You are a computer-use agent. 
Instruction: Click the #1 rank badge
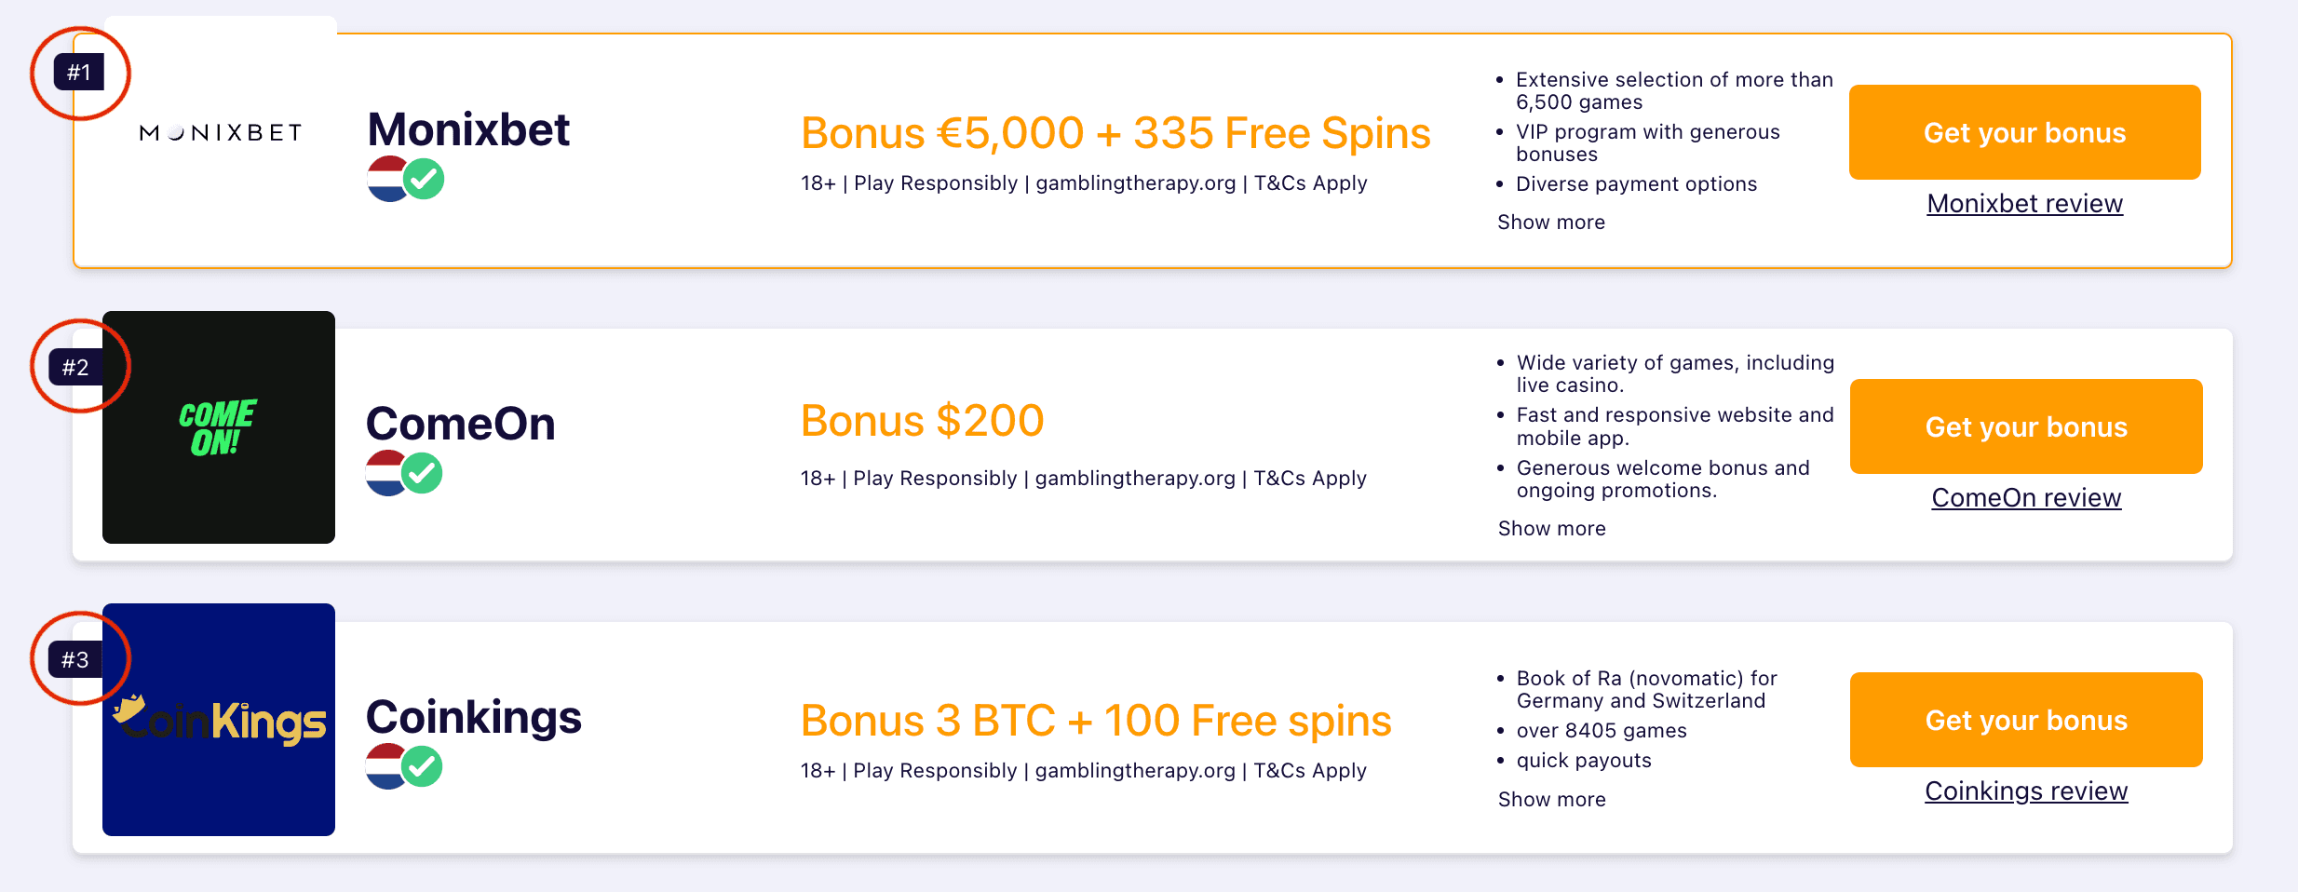[x=79, y=73]
